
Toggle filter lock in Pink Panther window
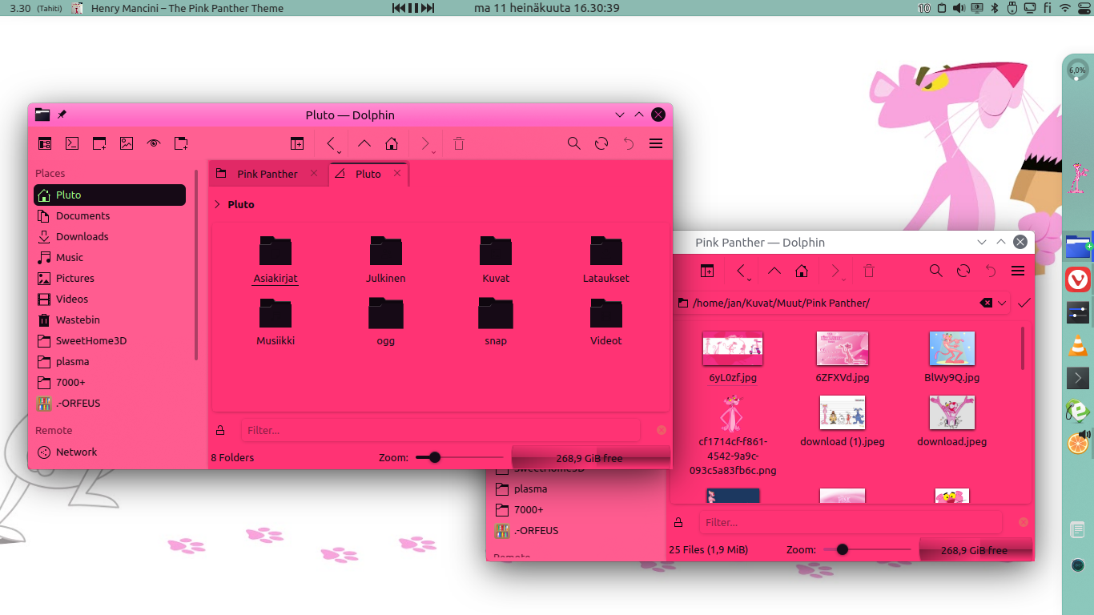coord(678,522)
